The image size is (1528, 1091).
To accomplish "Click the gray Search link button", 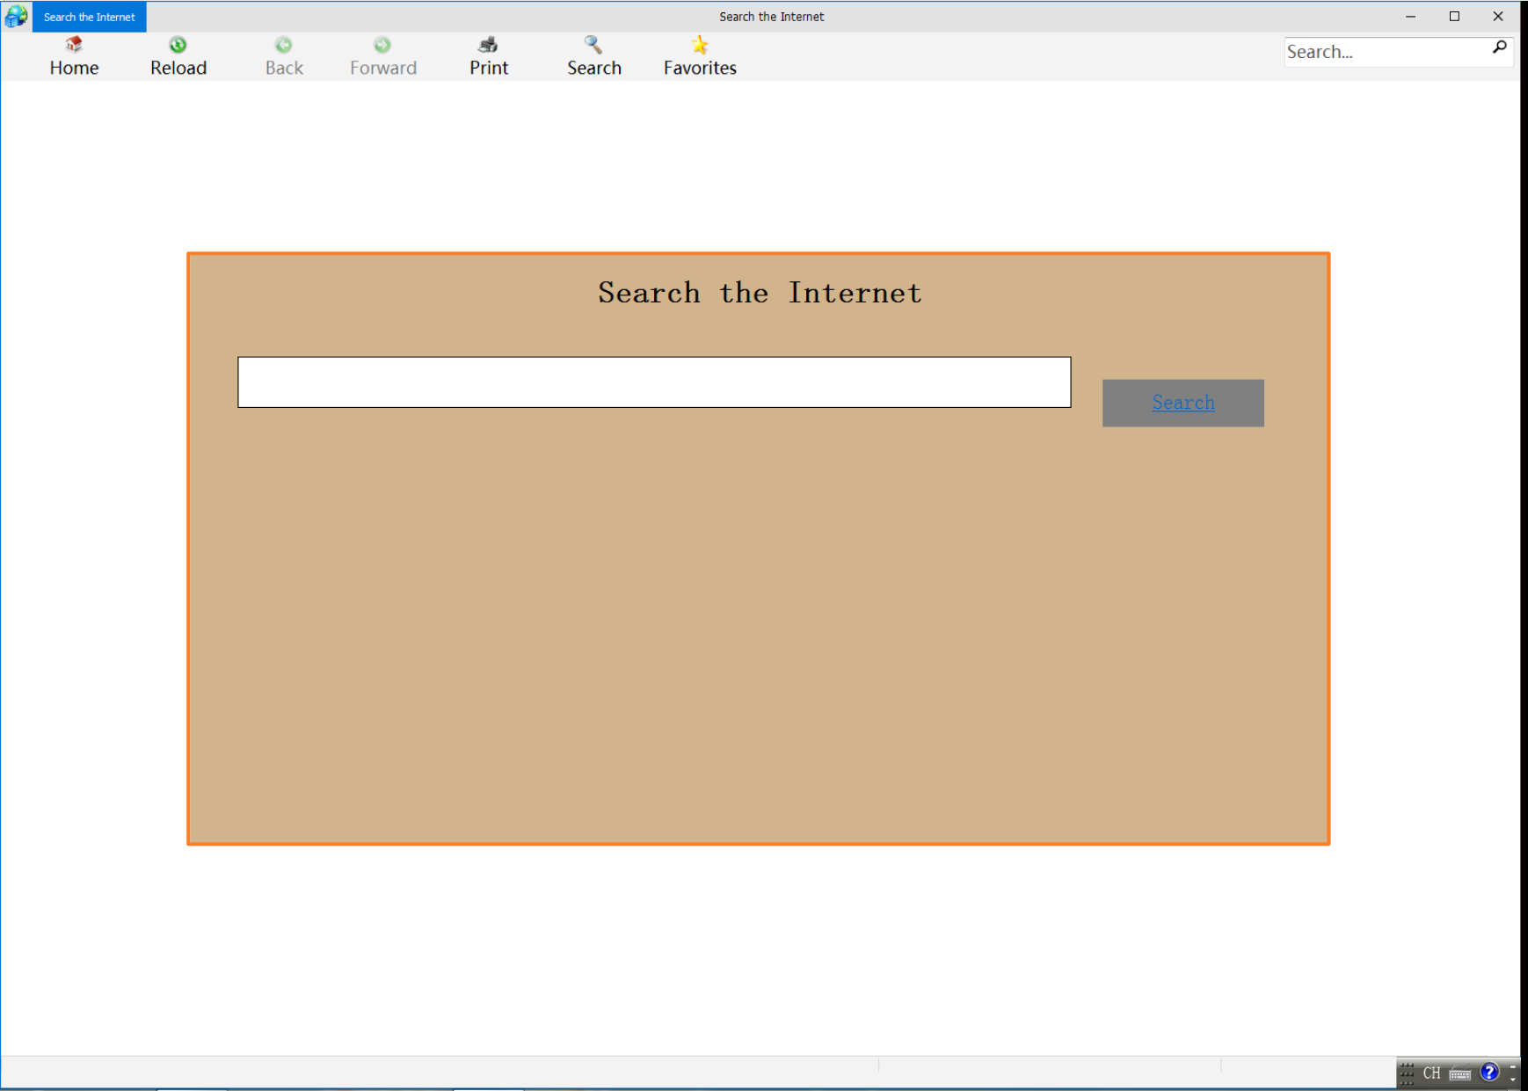I will pos(1183,403).
